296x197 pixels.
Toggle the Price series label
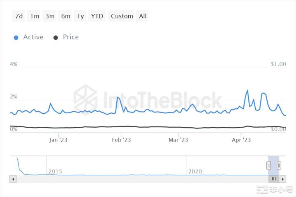(71, 37)
